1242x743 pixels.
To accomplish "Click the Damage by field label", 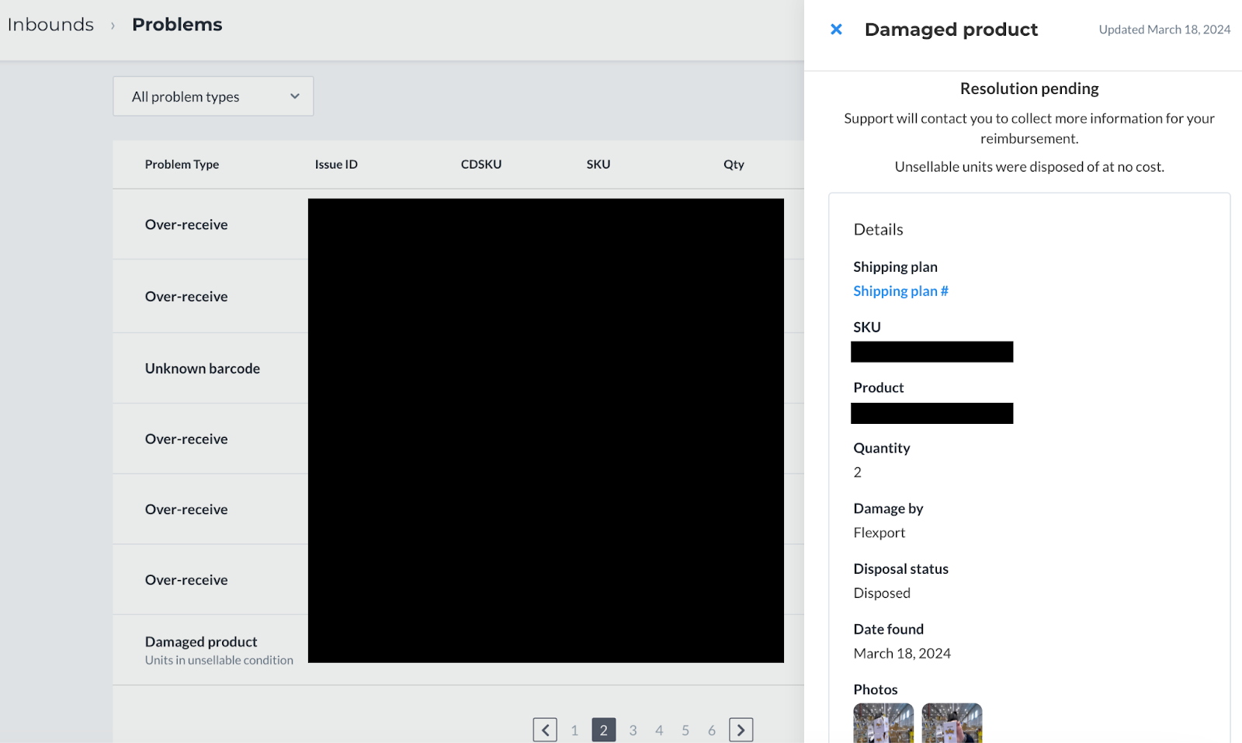I will pyautogui.click(x=888, y=509).
